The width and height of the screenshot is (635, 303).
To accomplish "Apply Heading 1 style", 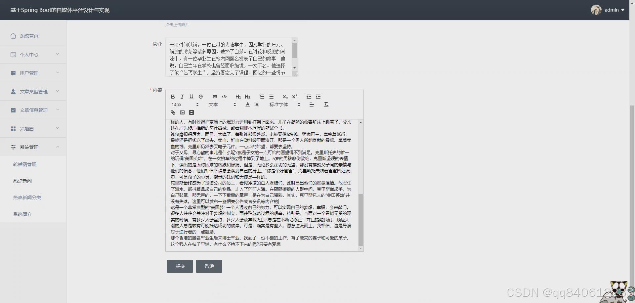I will (238, 97).
